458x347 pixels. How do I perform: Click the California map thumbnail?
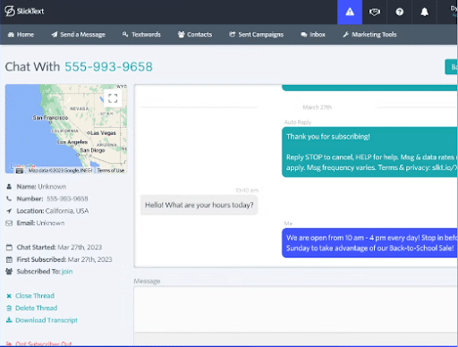(x=66, y=129)
